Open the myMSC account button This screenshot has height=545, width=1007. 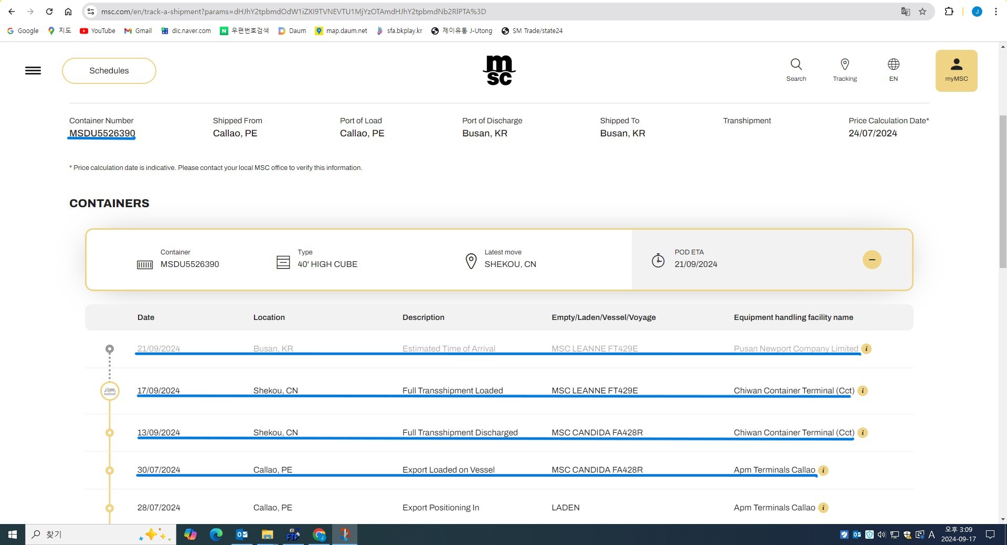(x=956, y=71)
